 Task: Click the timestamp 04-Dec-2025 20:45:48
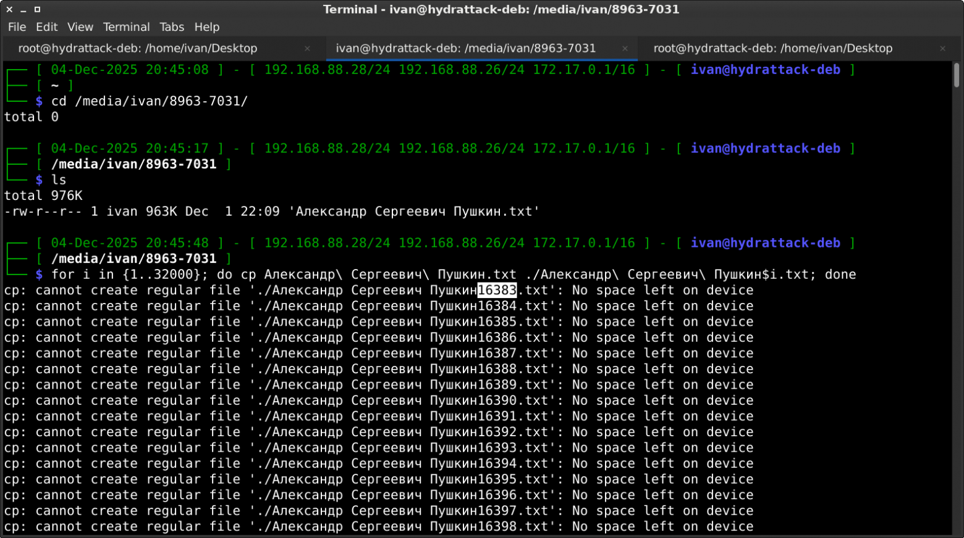pyautogui.click(x=130, y=243)
